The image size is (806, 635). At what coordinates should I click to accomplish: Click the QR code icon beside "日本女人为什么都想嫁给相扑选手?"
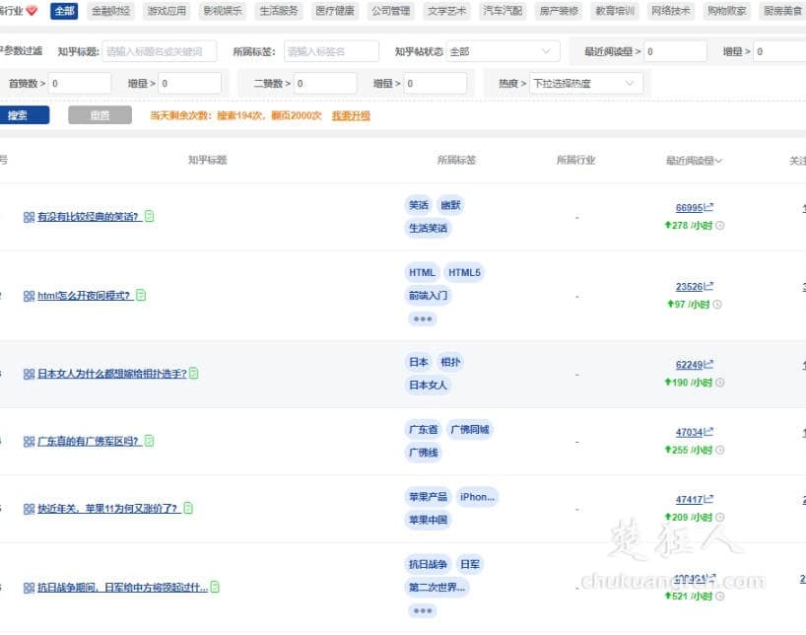point(28,373)
